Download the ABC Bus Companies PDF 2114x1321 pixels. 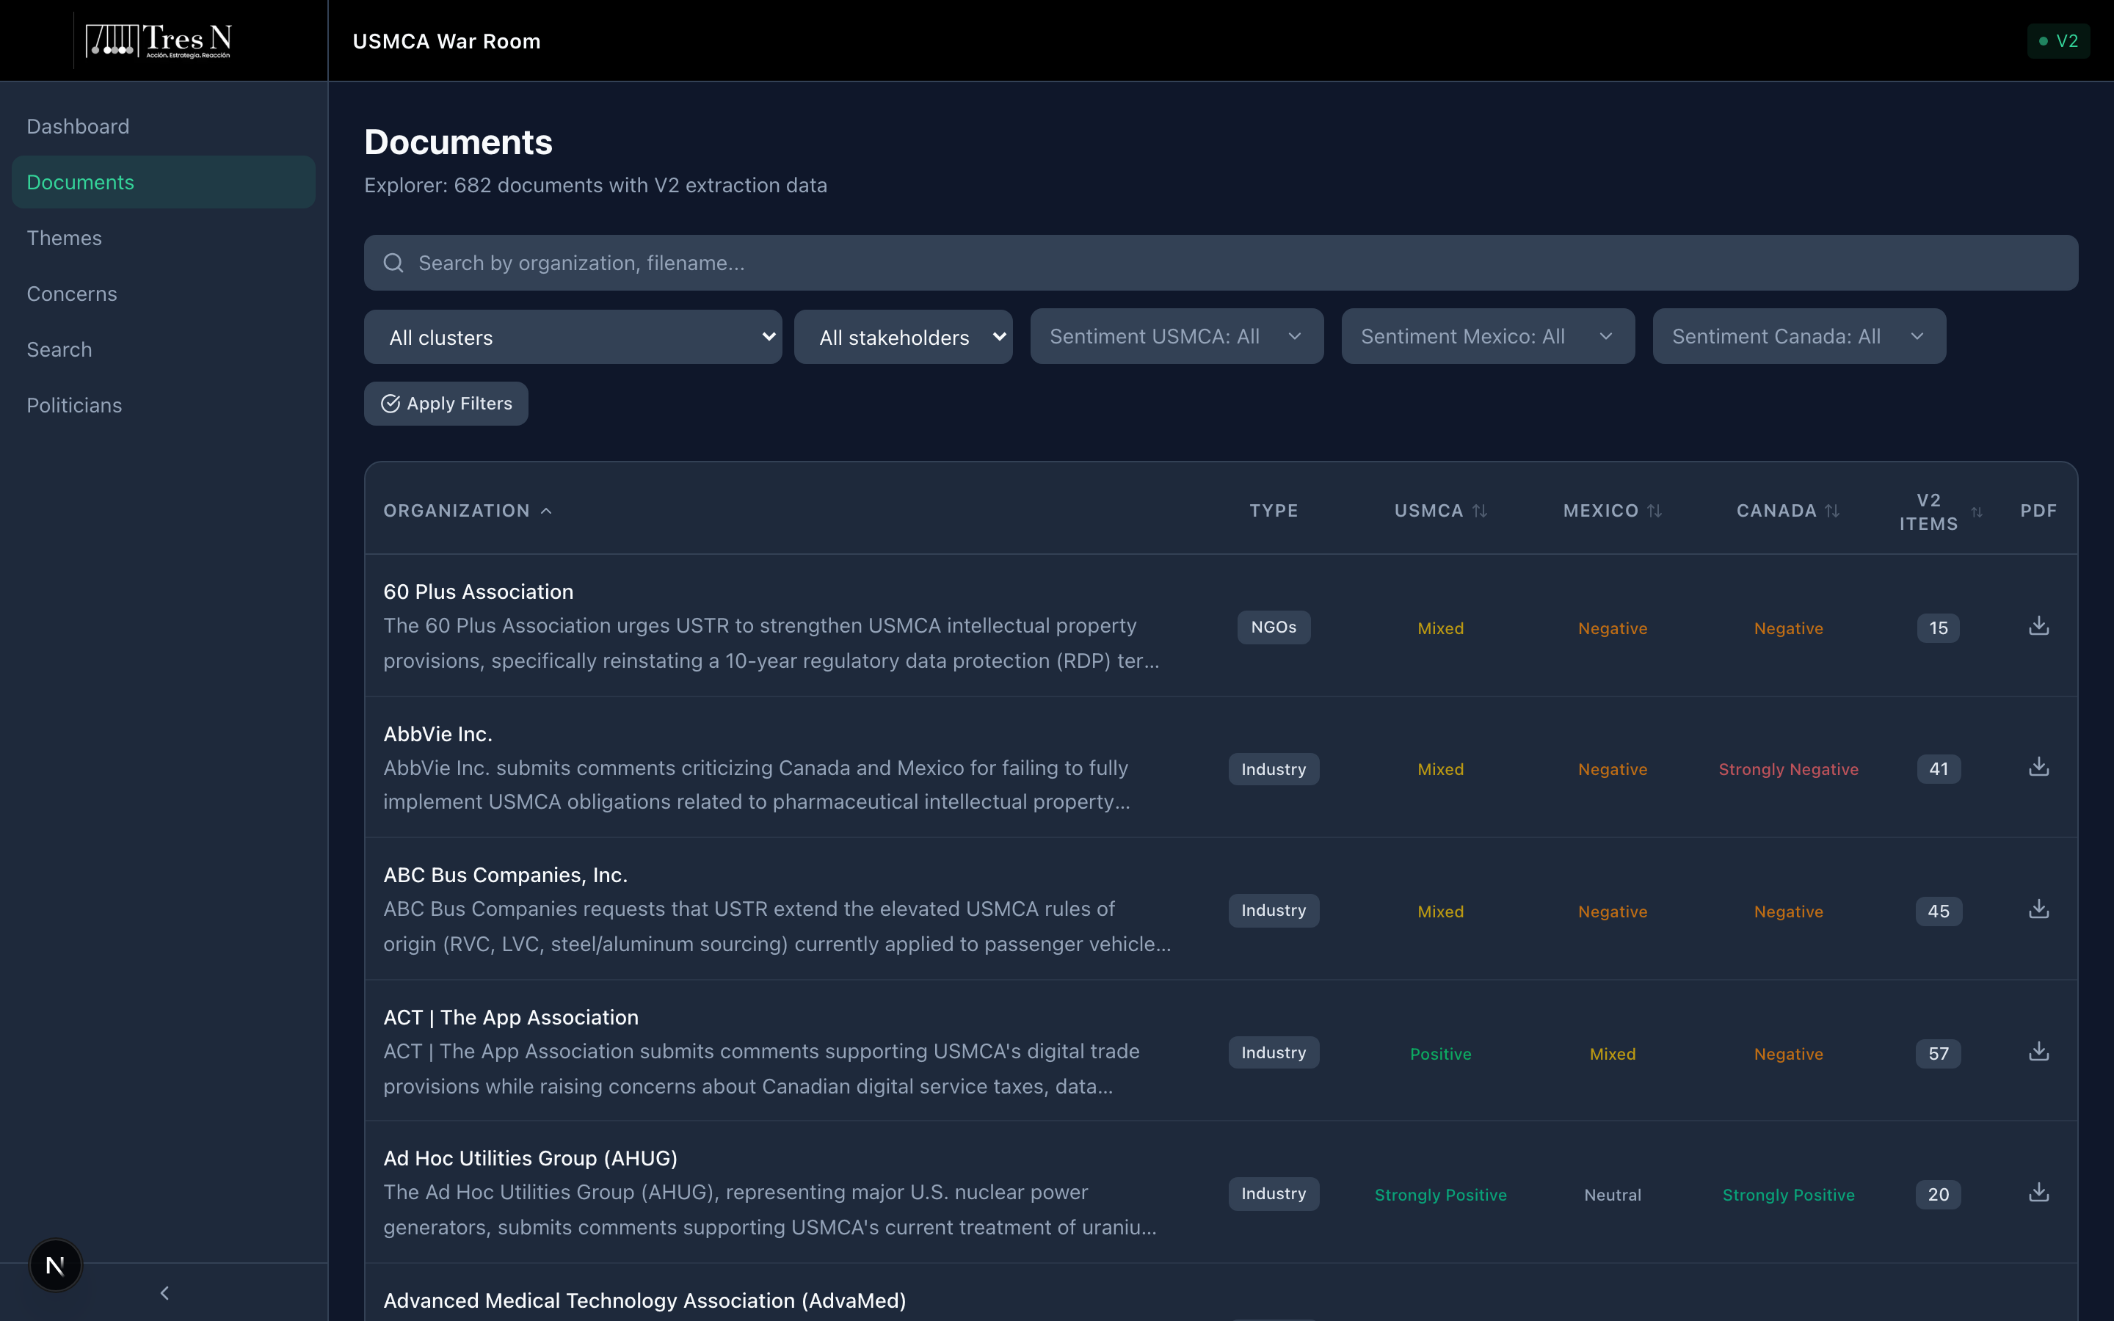point(2038,909)
